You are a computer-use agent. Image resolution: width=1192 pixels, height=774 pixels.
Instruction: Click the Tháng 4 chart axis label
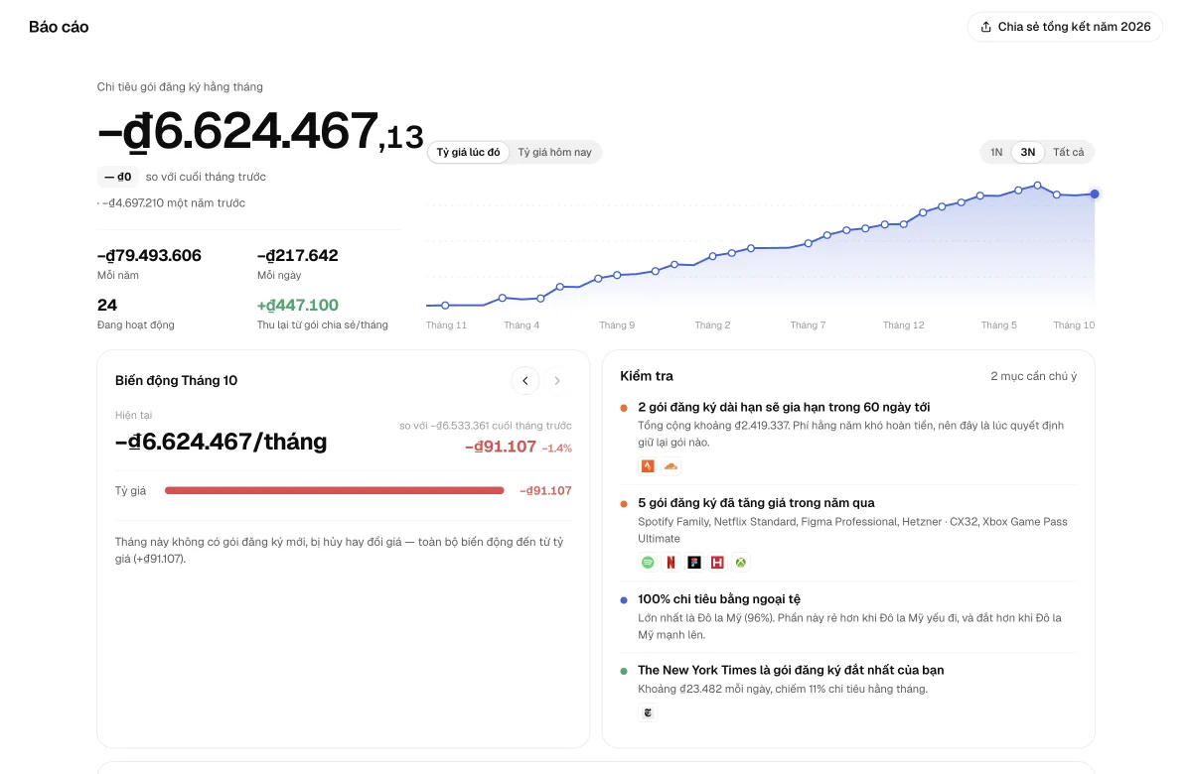(x=521, y=325)
